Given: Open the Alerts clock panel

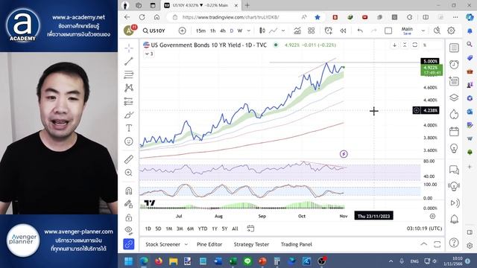Looking at the screenshot, I should [x=454, y=65].
